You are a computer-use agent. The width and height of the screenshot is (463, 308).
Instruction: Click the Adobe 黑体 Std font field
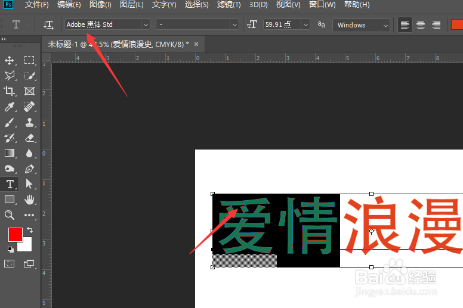[x=103, y=25]
